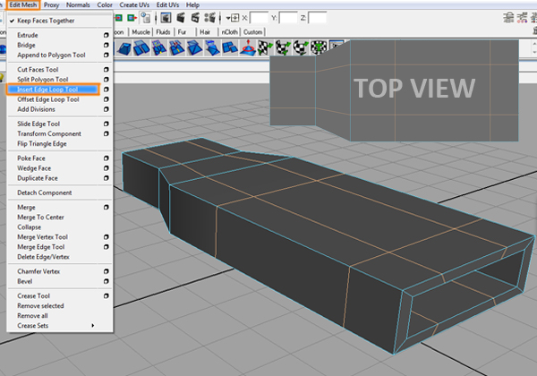
Task: Open Slide Edge Tool option box
Action: (107, 124)
